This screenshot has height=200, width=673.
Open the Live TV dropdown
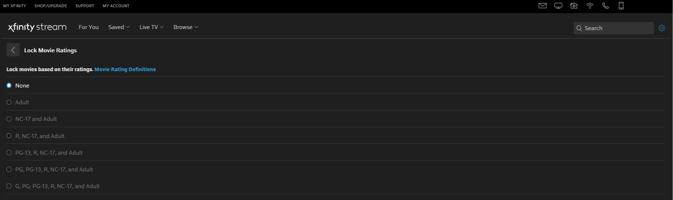tap(151, 27)
